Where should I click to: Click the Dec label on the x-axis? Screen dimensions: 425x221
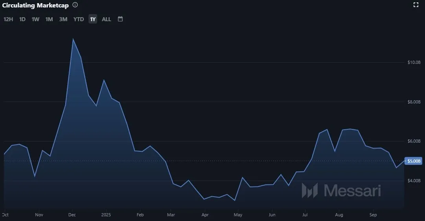[x=72, y=215]
